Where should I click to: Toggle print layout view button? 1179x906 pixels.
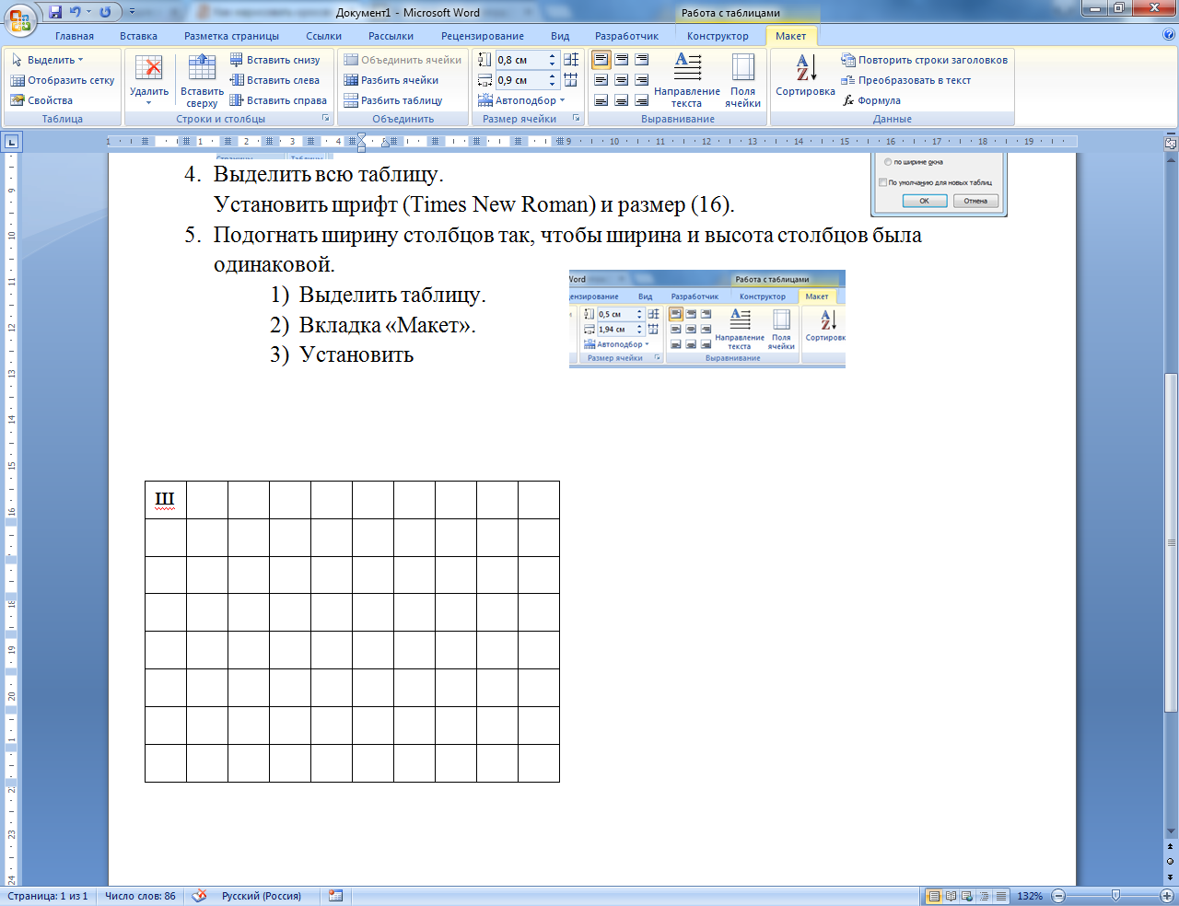pos(934,896)
